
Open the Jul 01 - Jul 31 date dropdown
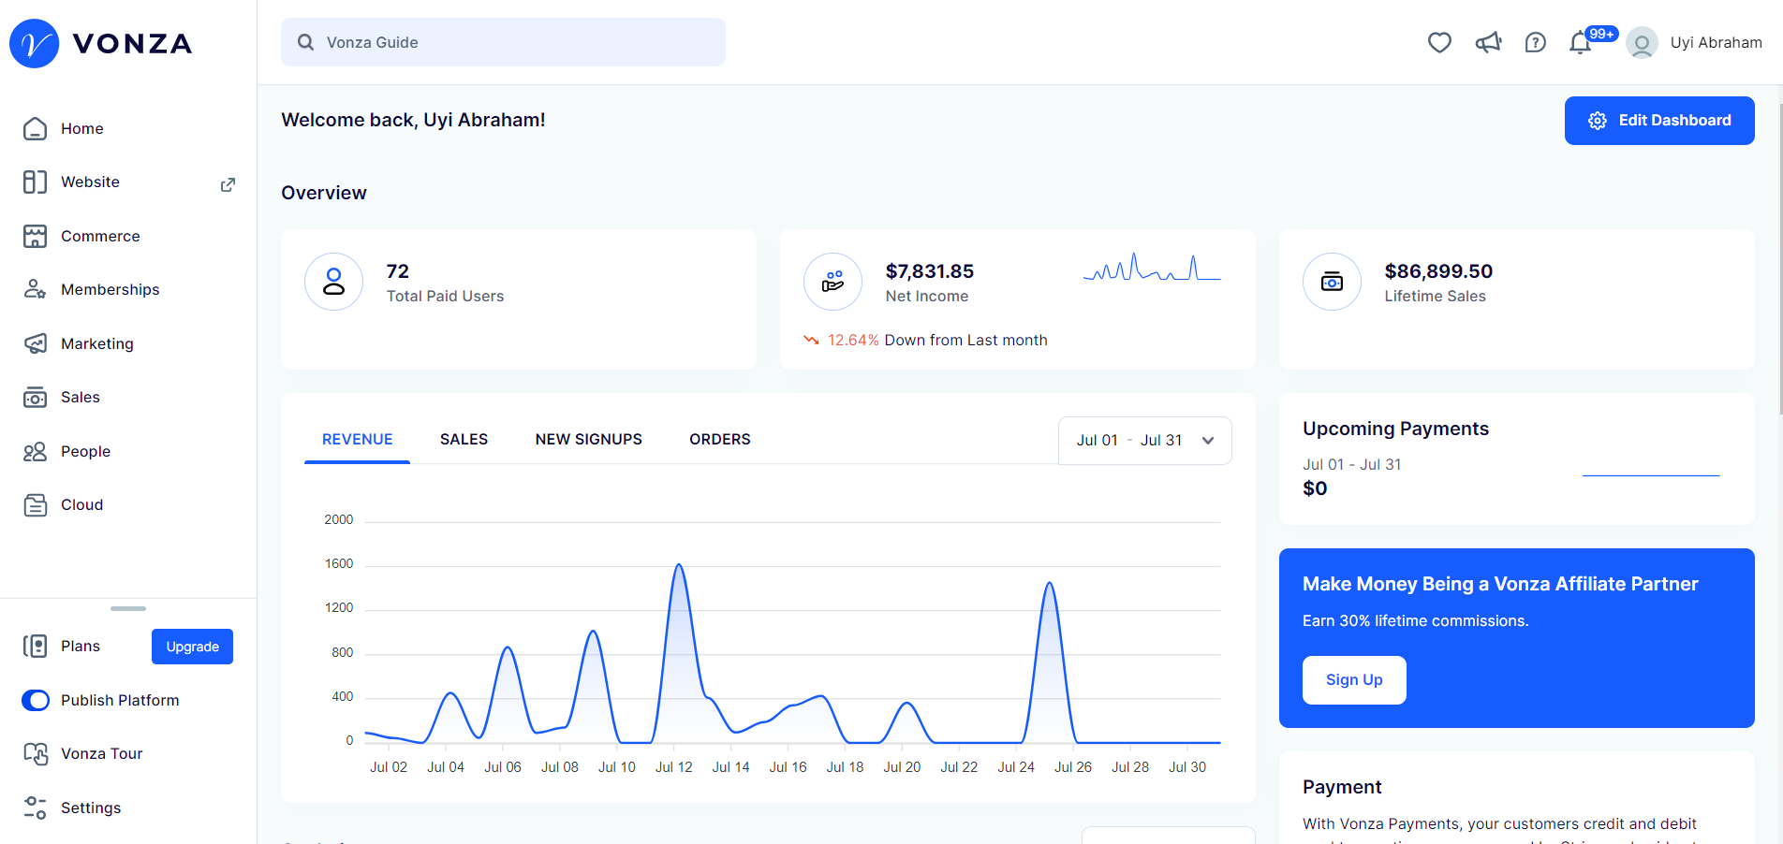tap(1144, 440)
